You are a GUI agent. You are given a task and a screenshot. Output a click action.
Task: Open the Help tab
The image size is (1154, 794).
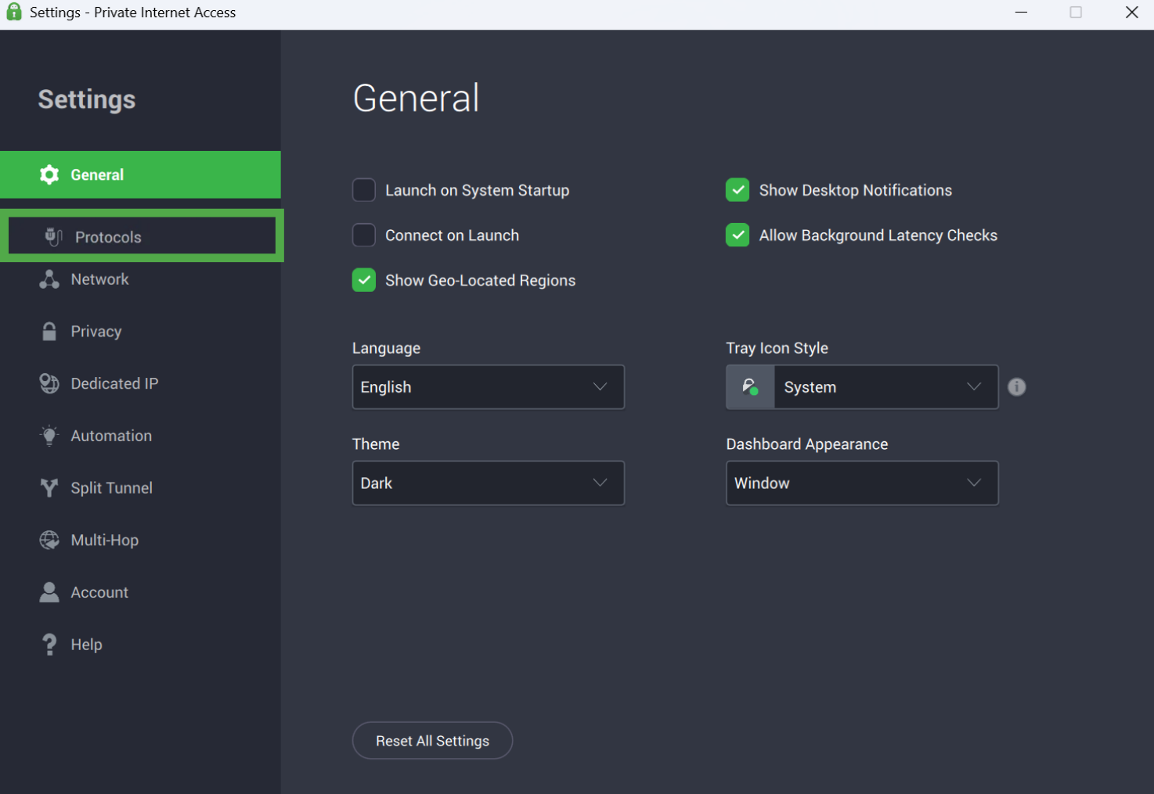tap(140, 645)
